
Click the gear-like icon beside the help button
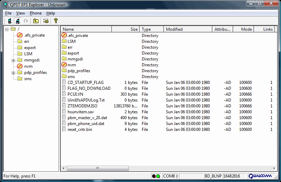point(46,21)
